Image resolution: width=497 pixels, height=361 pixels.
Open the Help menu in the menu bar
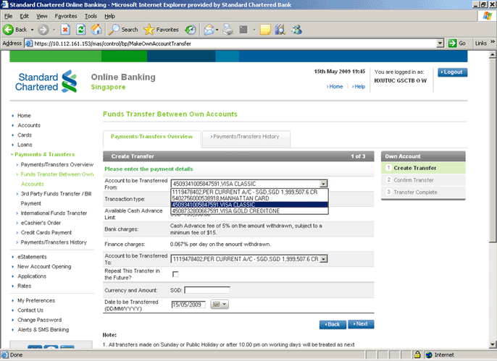coord(109,16)
